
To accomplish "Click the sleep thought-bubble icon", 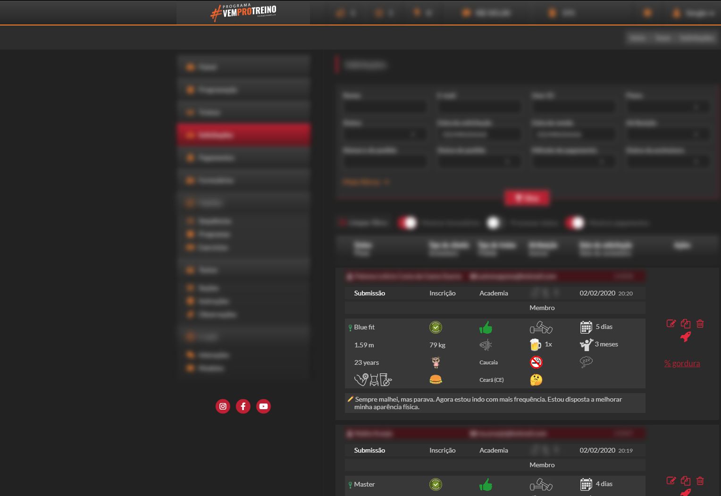I will [586, 362].
